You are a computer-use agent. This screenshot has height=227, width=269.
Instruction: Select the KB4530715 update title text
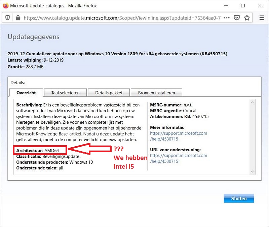[117, 54]
